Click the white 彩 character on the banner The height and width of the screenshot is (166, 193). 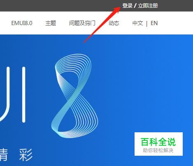tap(26, 155)
